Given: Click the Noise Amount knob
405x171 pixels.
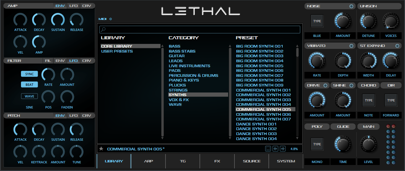Looking at the screenshot, I should [x=343, y=21].
